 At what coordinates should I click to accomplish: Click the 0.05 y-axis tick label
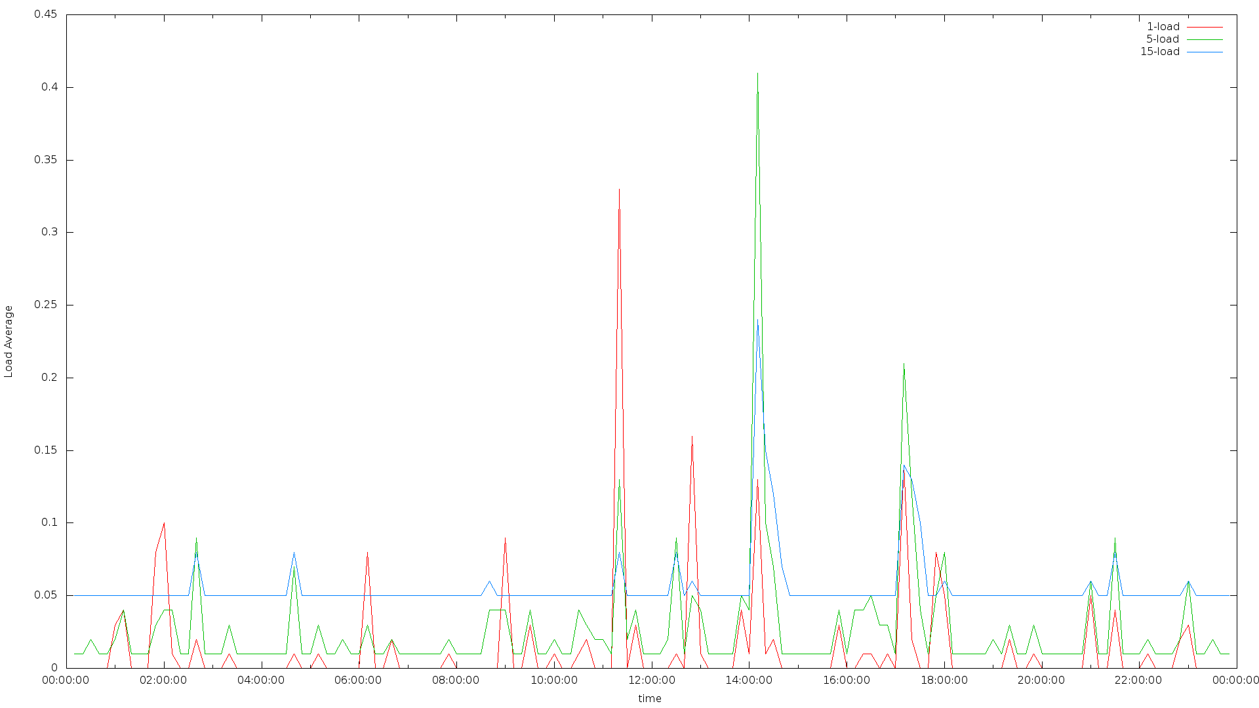[45, 595]
